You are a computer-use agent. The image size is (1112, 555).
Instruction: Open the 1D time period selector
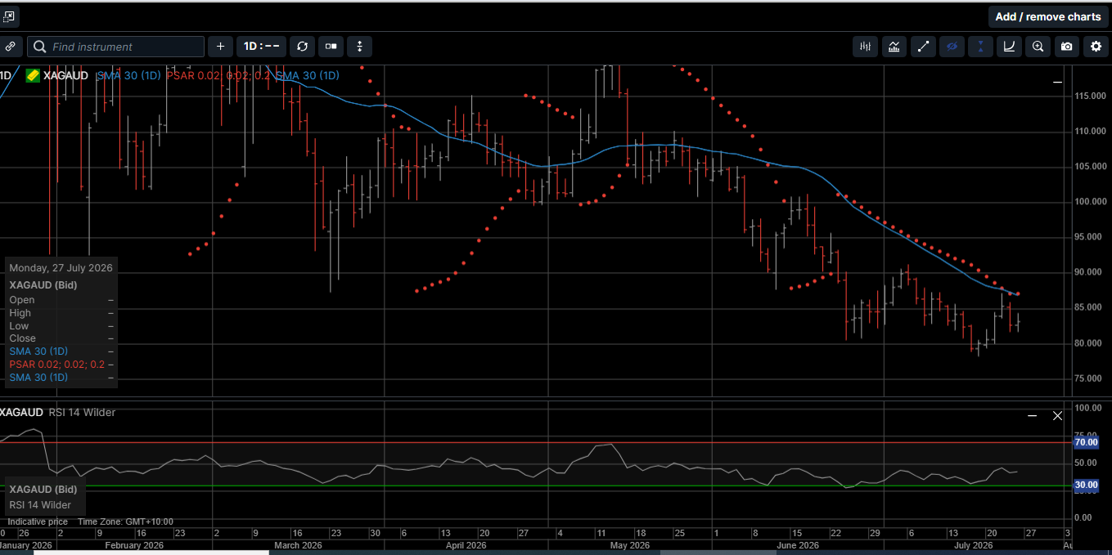tap(263, 47)
